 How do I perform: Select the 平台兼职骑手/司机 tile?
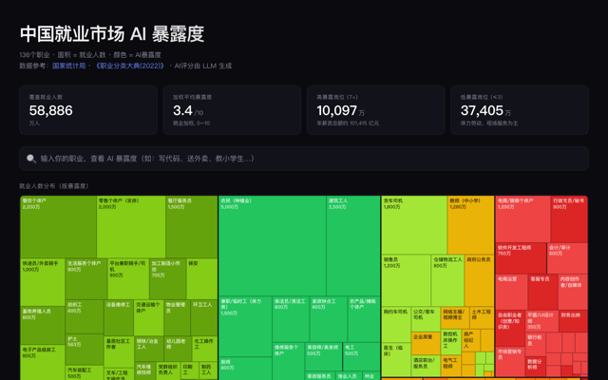128,278
